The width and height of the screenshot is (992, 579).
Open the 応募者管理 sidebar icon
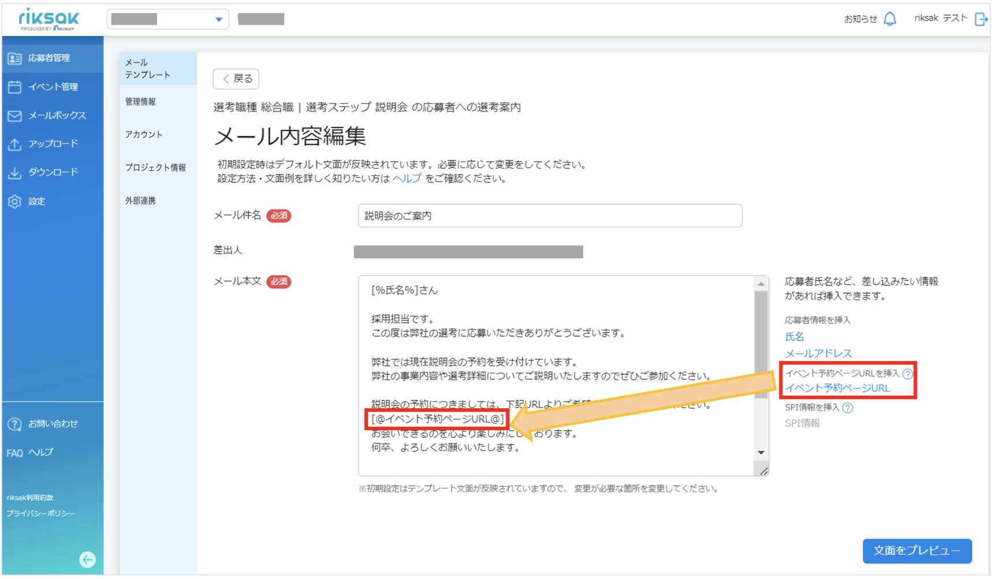14,58
